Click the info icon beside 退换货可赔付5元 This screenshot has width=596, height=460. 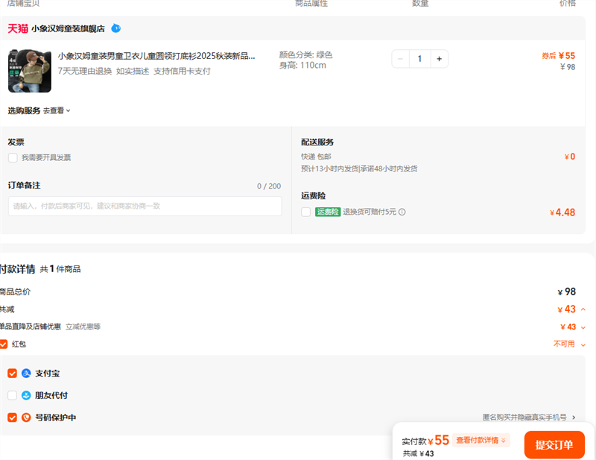click(x=402, y=212)
